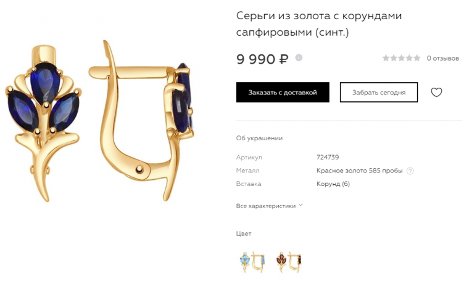The width and height of the screenshot is (464, 291).
Task: Click the second rating star
Action: point(394,58)
